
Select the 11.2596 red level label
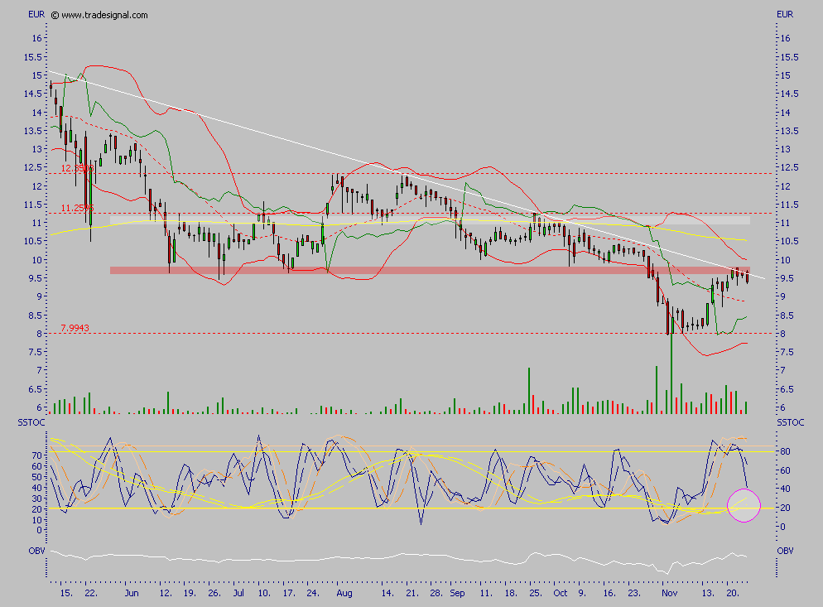pos(77,208)
